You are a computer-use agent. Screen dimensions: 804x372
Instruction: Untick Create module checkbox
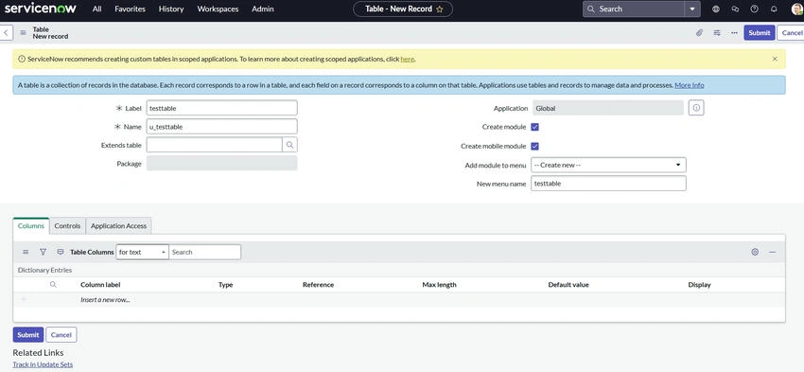[534, 127]
